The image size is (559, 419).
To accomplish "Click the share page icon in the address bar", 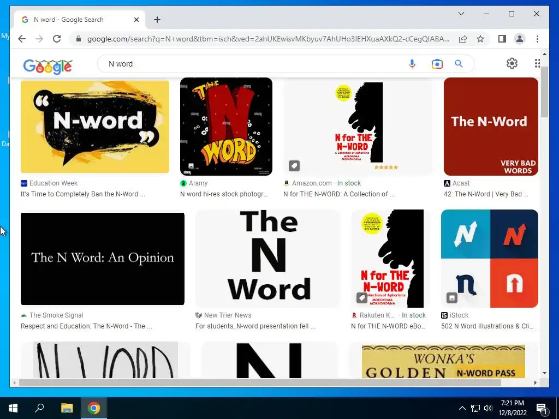I will point(463,39).
